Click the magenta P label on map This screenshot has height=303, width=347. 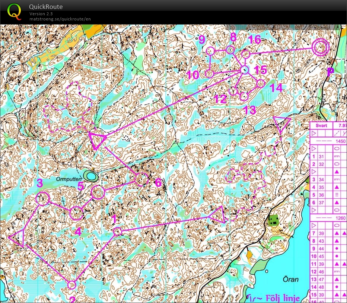(330, 72)
